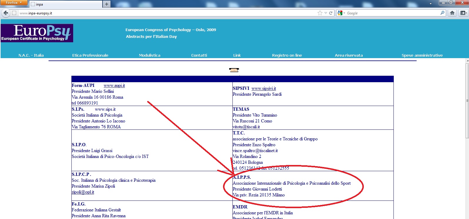Open the Link menu item
Screen dimensions: 469x219
pos(237,55)
